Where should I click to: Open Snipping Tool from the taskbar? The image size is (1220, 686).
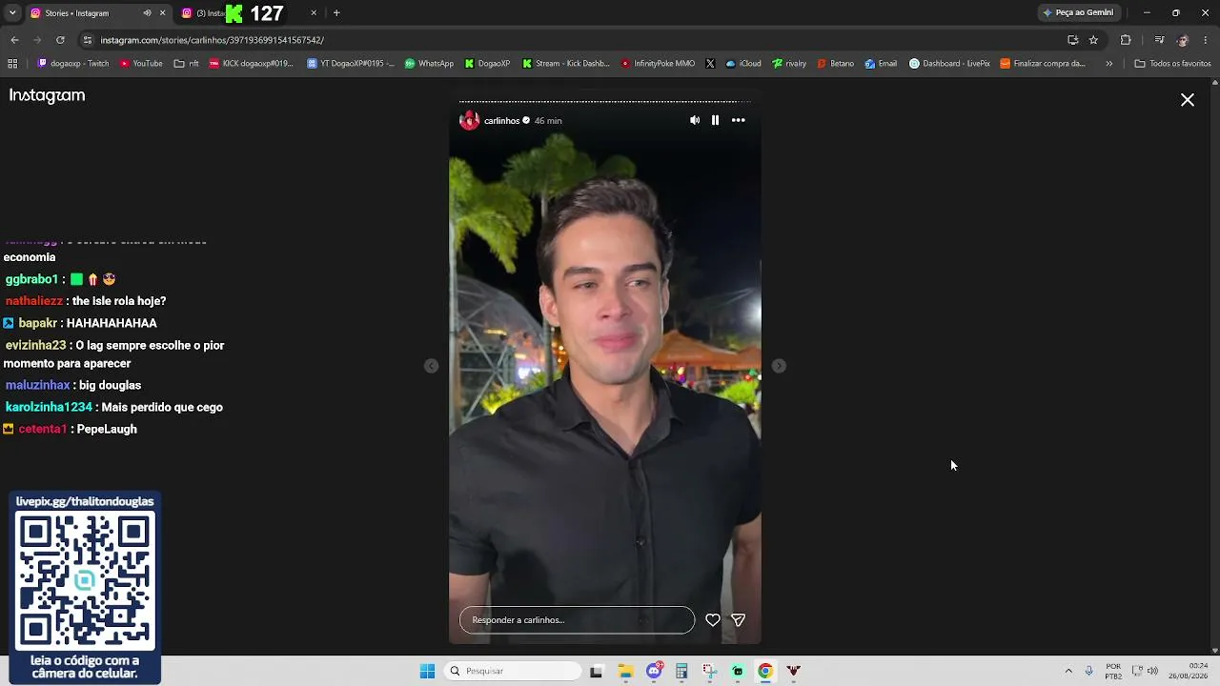coord(710,671)
